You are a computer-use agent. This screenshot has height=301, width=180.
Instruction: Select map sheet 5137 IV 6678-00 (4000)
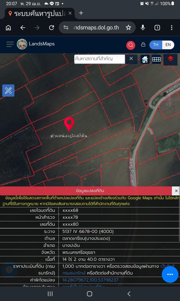click(x=88, y=231)
